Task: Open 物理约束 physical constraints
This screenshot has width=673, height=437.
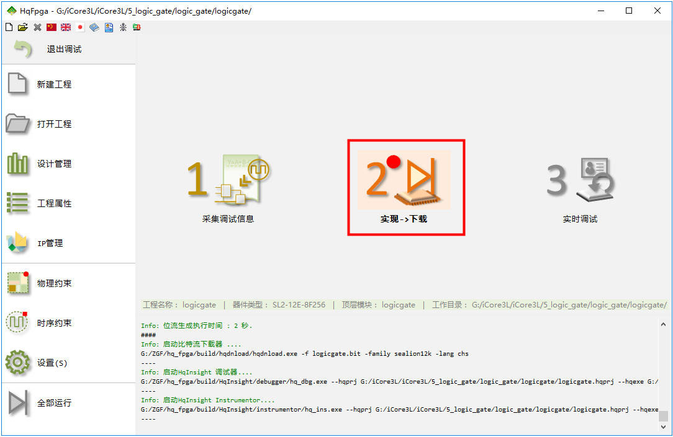Action: pyautogui.click(x=54, y=283)
